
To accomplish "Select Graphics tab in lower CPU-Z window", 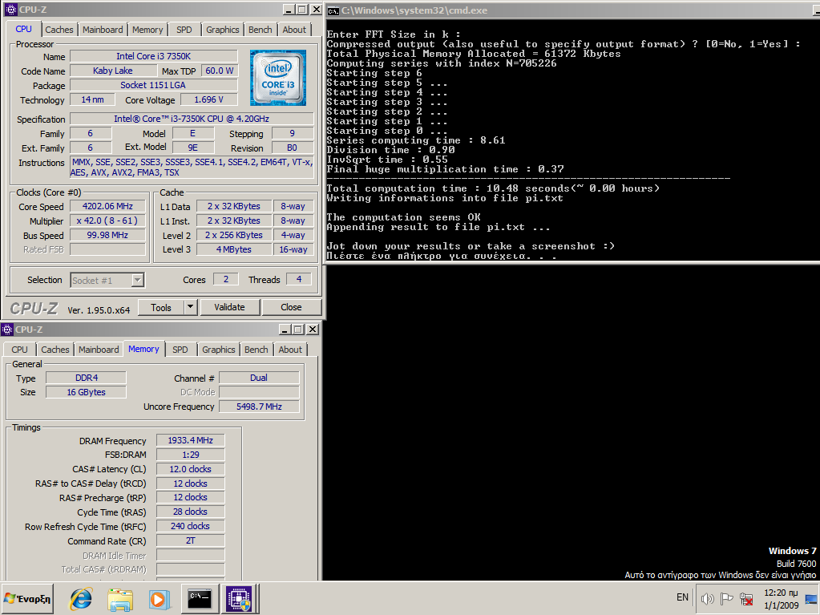I will click(219, 350).
